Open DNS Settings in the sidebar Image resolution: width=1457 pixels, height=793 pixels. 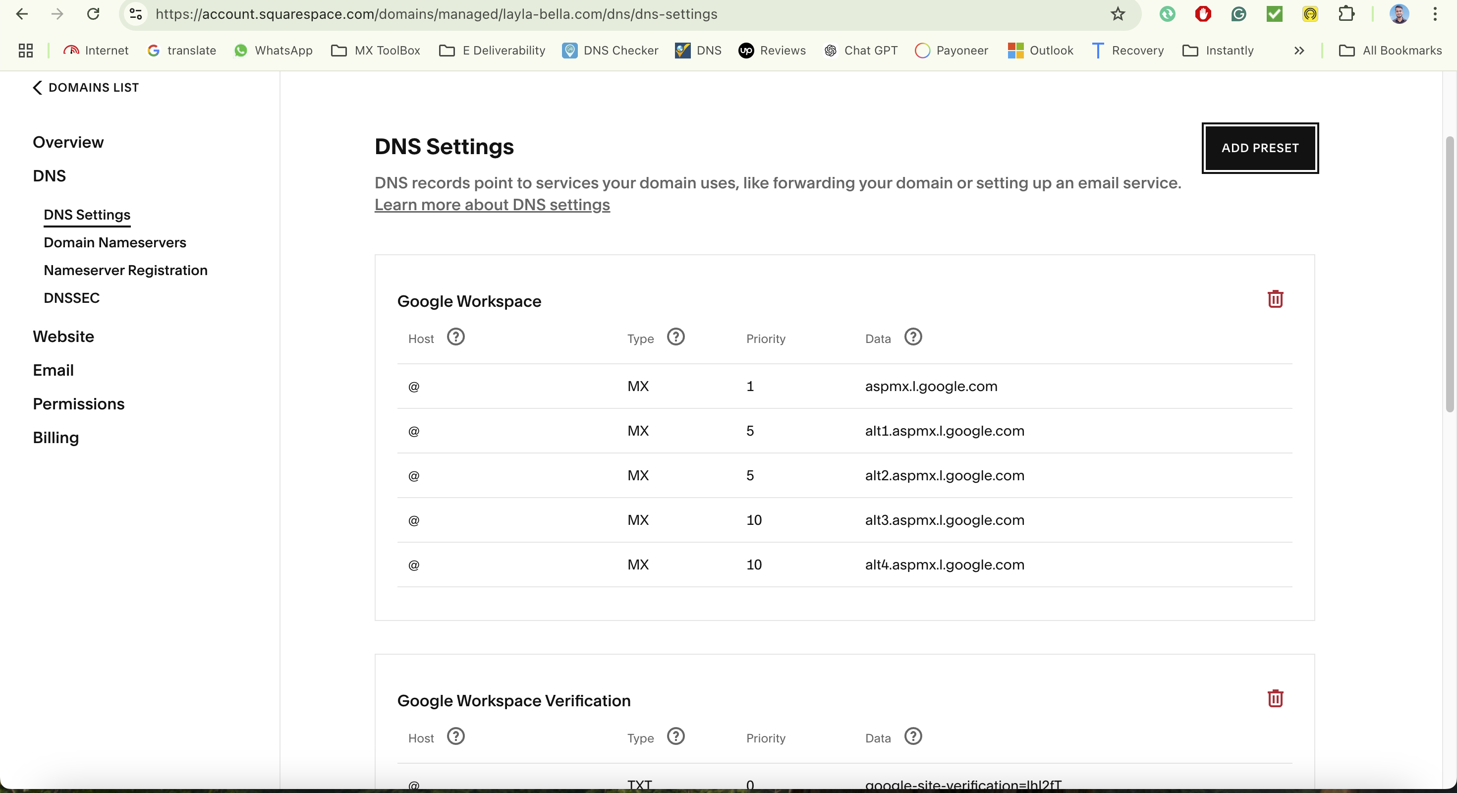tap(87, 215)
